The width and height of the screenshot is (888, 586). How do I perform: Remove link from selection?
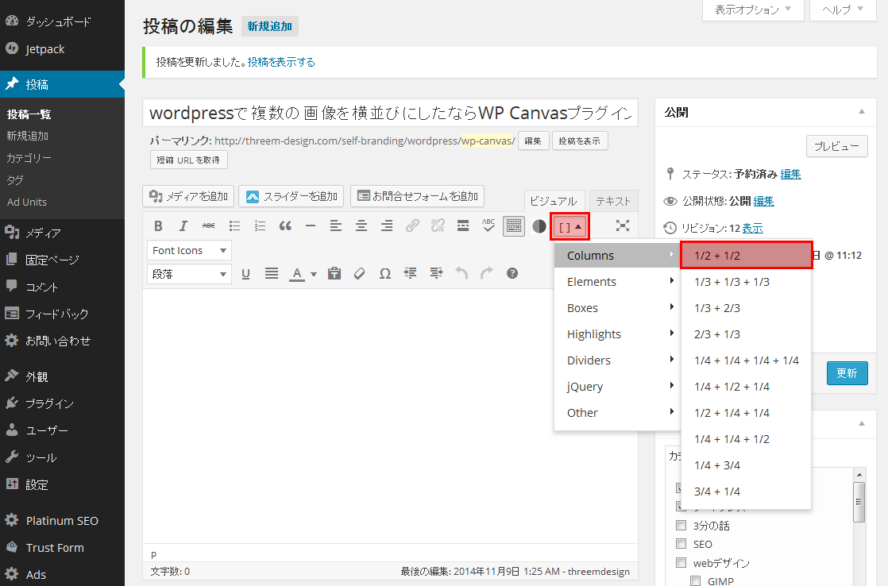tap(438, 226)
